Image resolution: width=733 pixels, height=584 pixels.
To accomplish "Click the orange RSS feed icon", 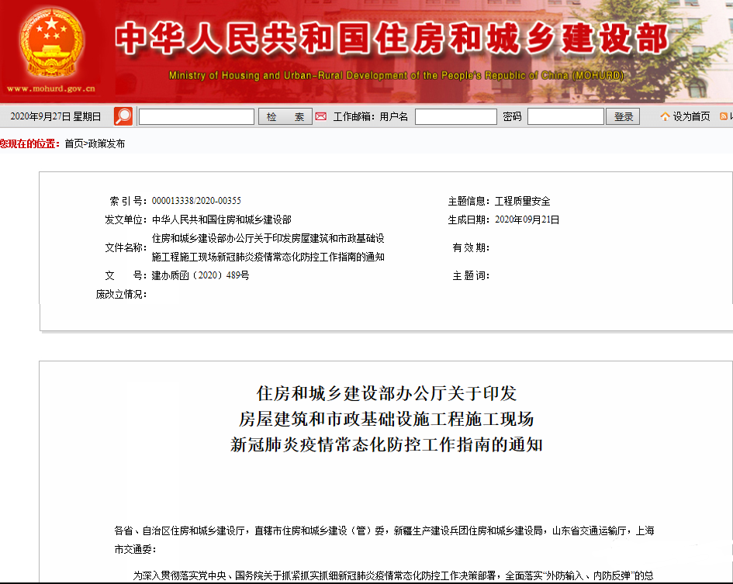I will [723, 116].
